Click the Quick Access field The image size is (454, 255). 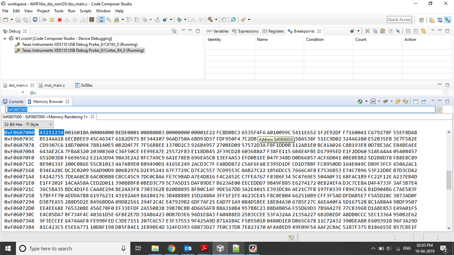(x=399, y=20)
